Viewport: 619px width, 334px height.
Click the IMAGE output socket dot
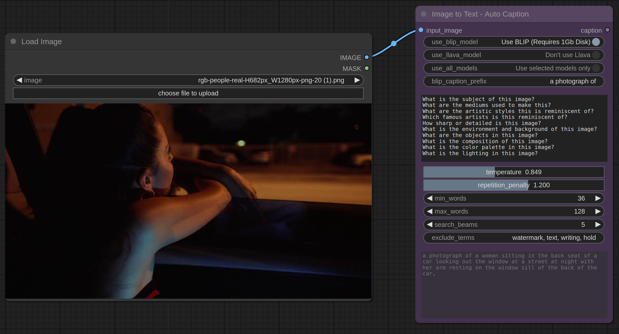pos(367,57)
